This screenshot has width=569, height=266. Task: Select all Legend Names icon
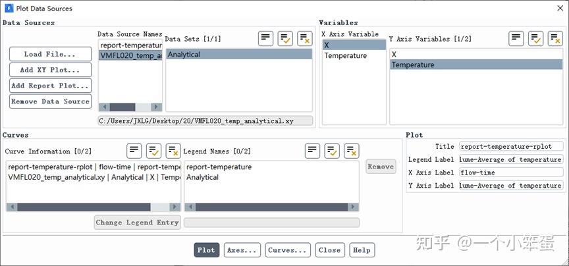(x=332, y=151)
